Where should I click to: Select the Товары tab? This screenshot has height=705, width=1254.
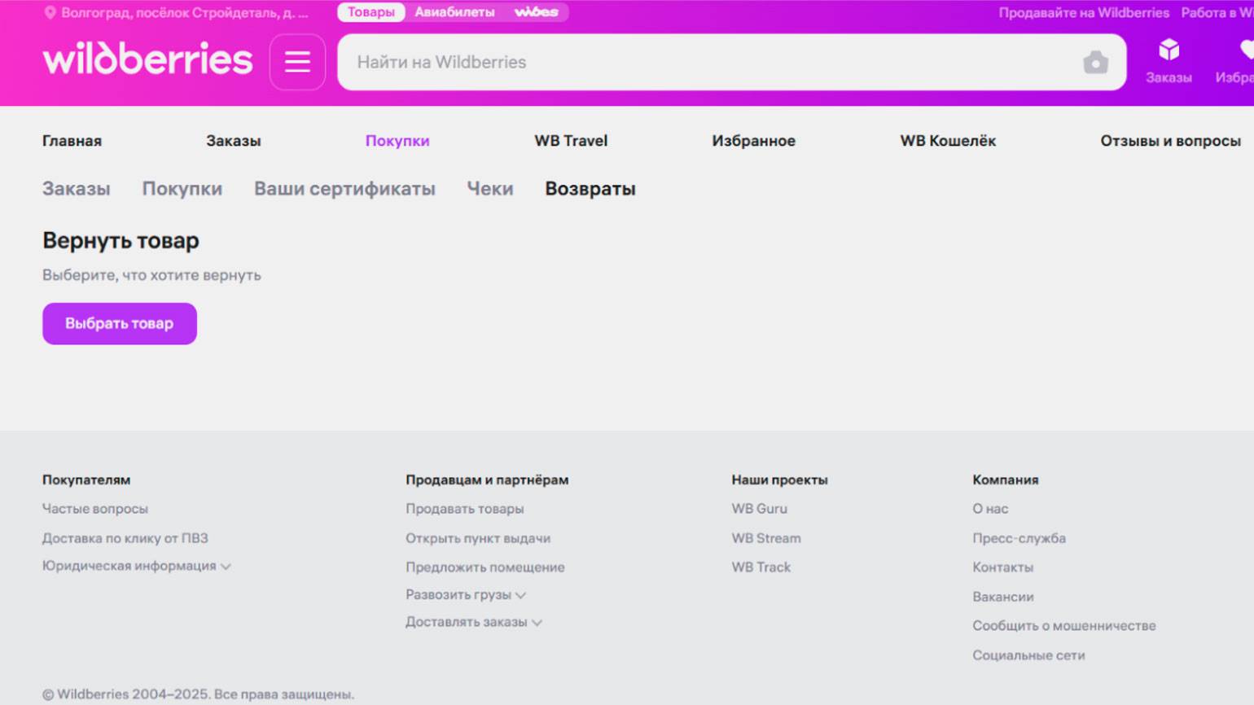(371, 12)
